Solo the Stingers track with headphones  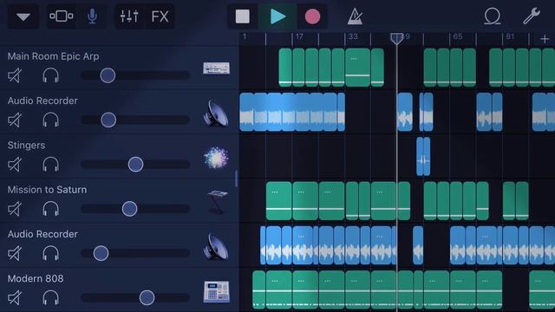(x=50, y=165)
